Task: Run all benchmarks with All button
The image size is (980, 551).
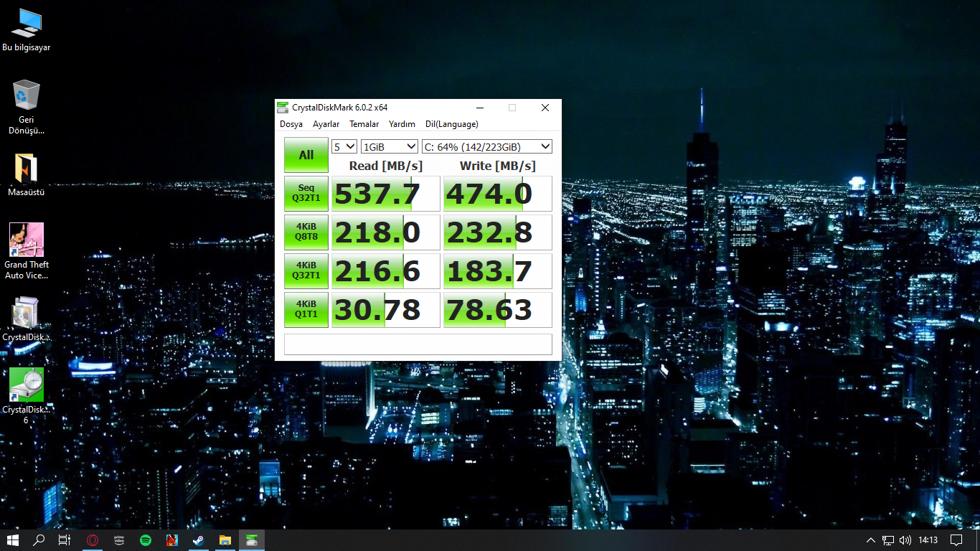Action: (x=306, y=155)
